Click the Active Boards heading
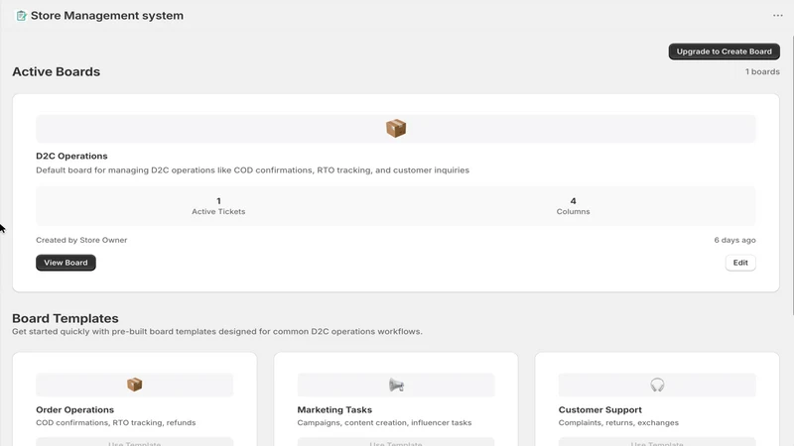 click(x=57, y=71)
